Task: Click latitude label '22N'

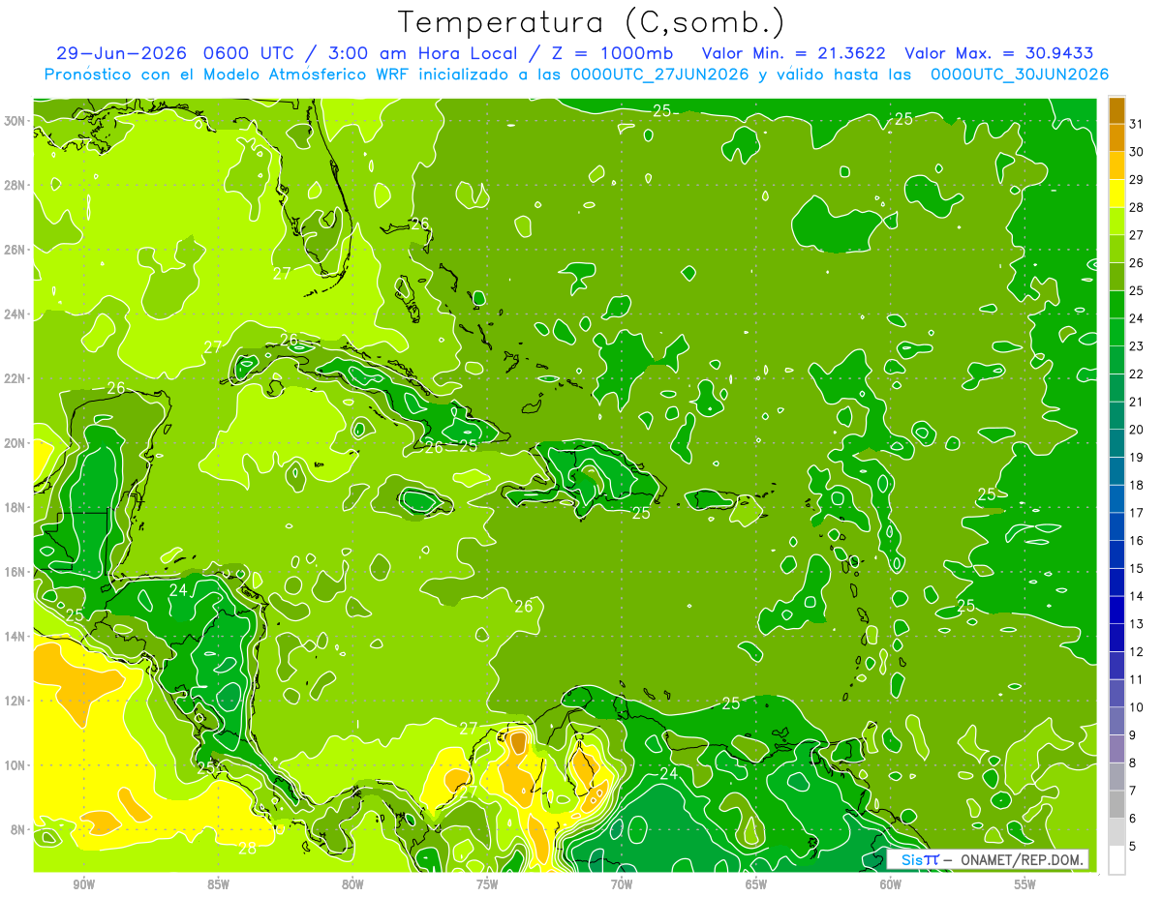Action: [x=15, y=377]
